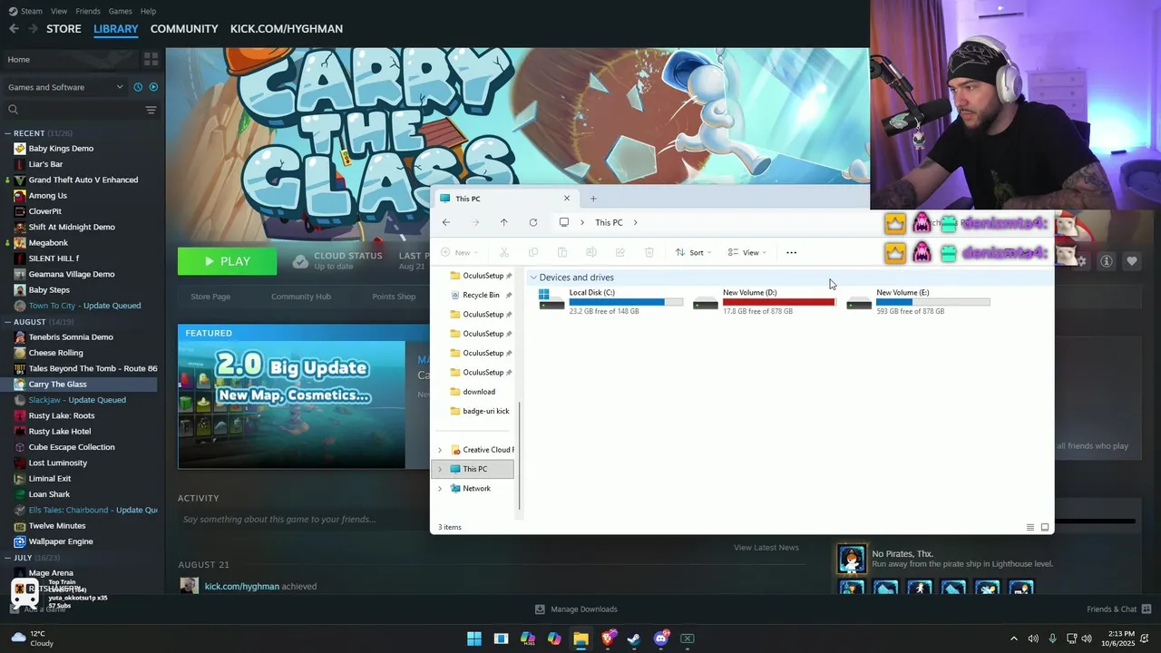The image size is (1161, 653).
Task: Open Local Disk (C:) drive
Action: [x=611, y=301]
